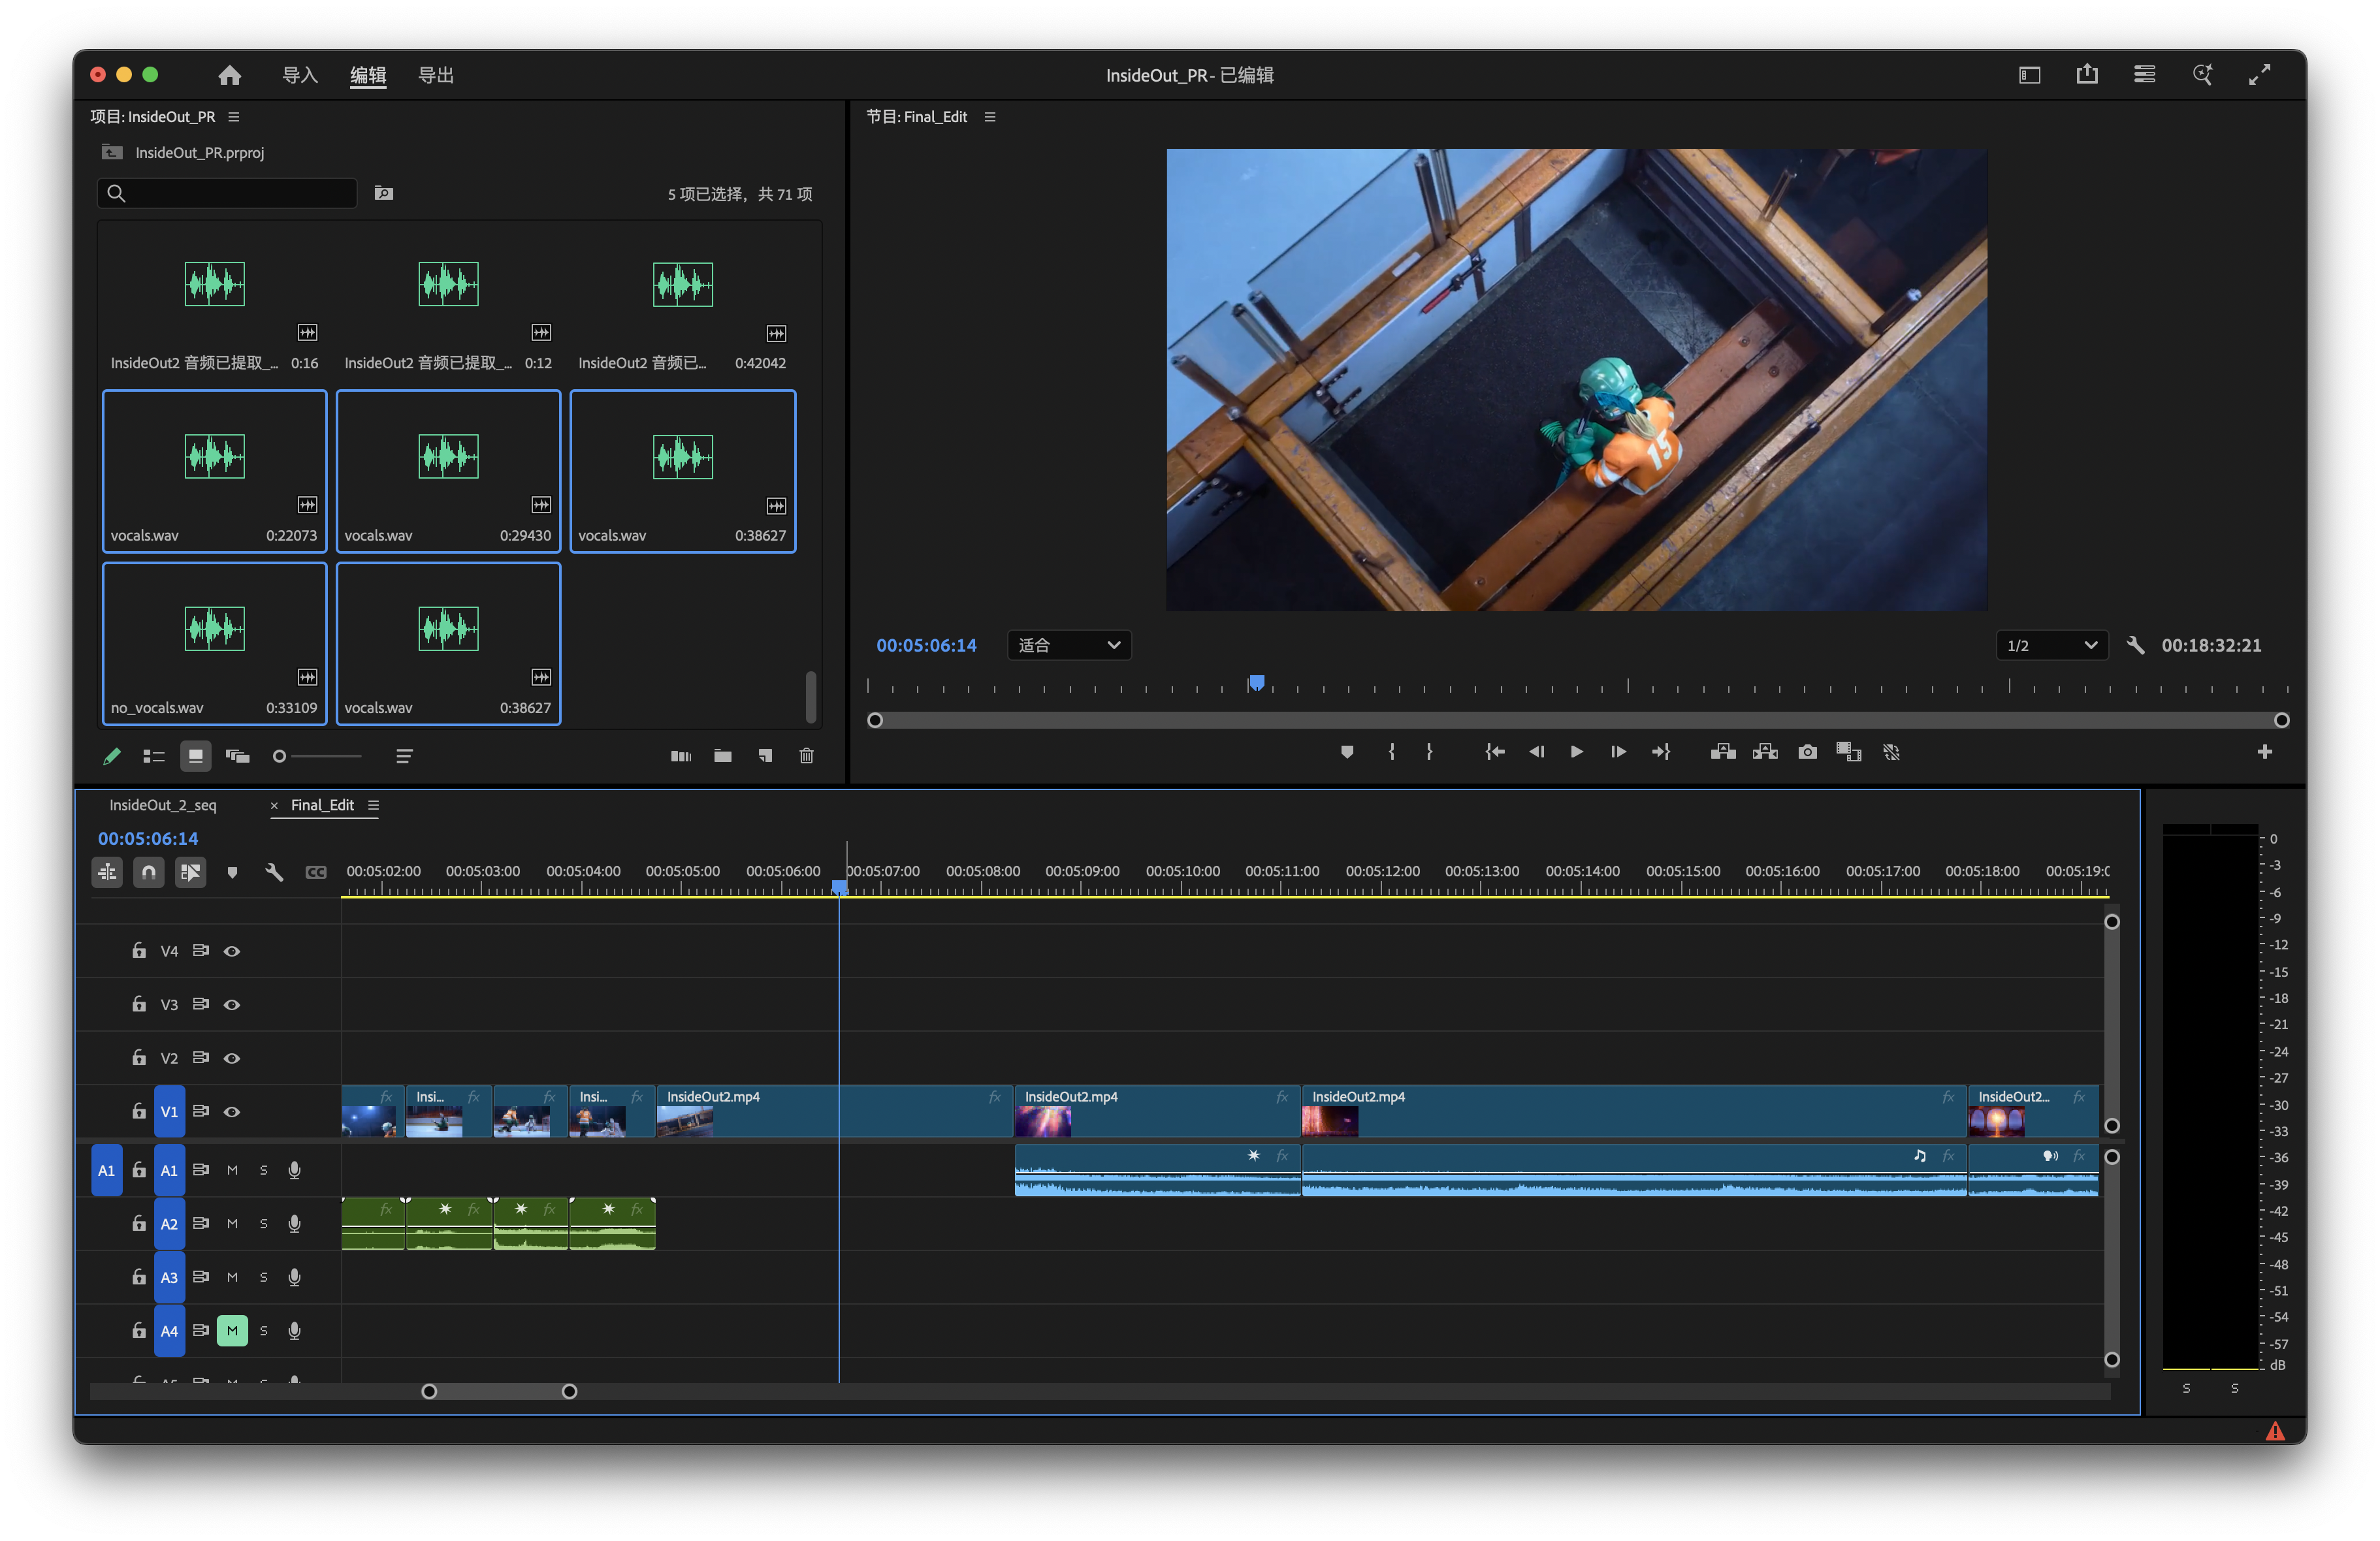Image resolution: width=2380 pixels, height=1541 pixels.
Task: Switch project panel to list view
Action: pos(154,756)
